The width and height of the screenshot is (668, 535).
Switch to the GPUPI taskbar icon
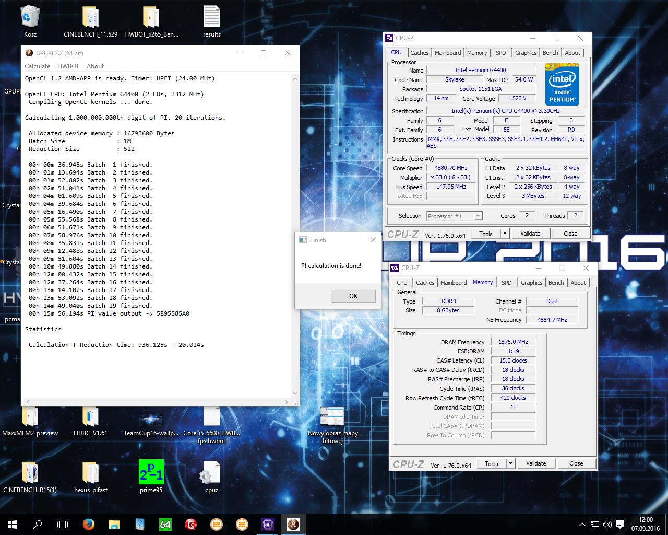click(293, 524)
